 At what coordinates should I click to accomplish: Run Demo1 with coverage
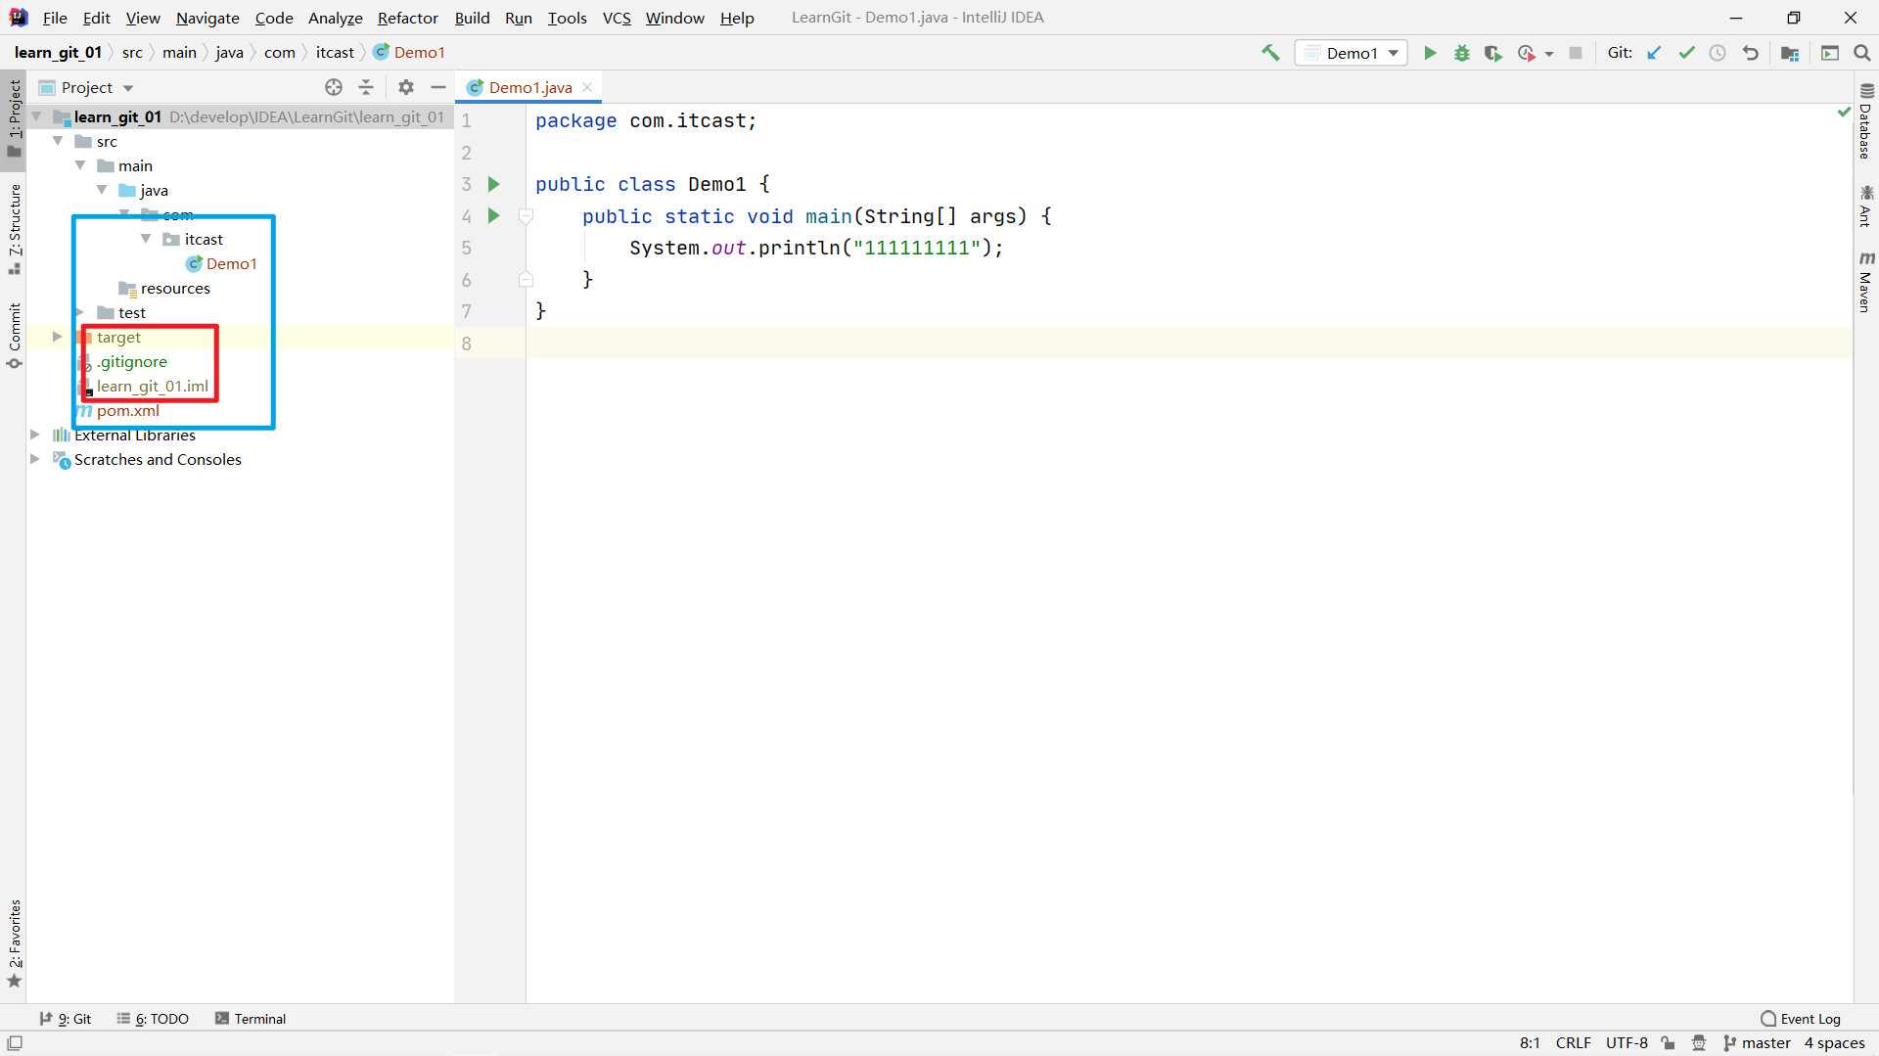click(x=1493, y=53)
